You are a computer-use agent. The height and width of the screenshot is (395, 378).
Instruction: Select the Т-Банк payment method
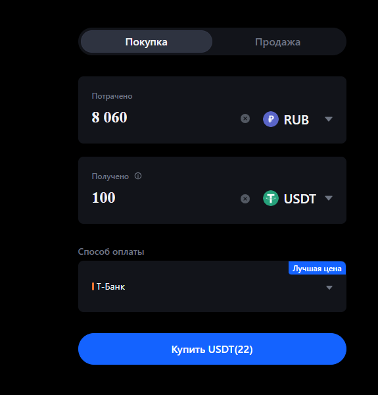[212, 286]
